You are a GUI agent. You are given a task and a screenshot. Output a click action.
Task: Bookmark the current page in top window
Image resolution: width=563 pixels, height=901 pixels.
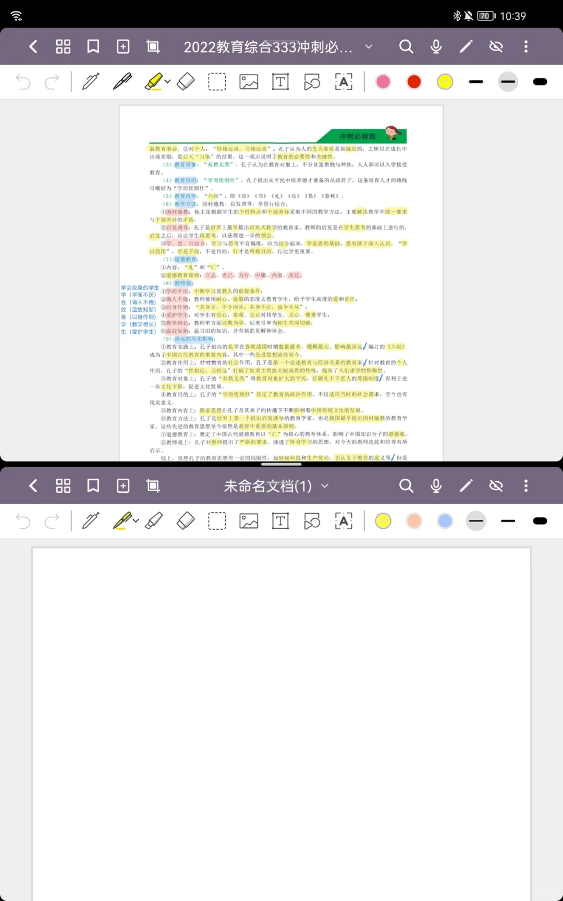93,47
